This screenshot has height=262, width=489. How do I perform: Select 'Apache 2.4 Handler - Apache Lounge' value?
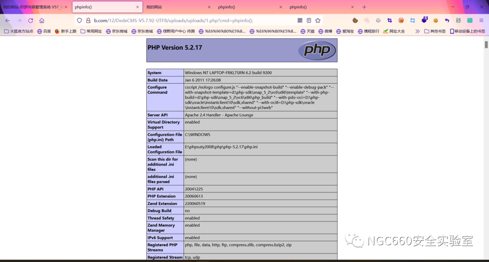tap(219, 115)
